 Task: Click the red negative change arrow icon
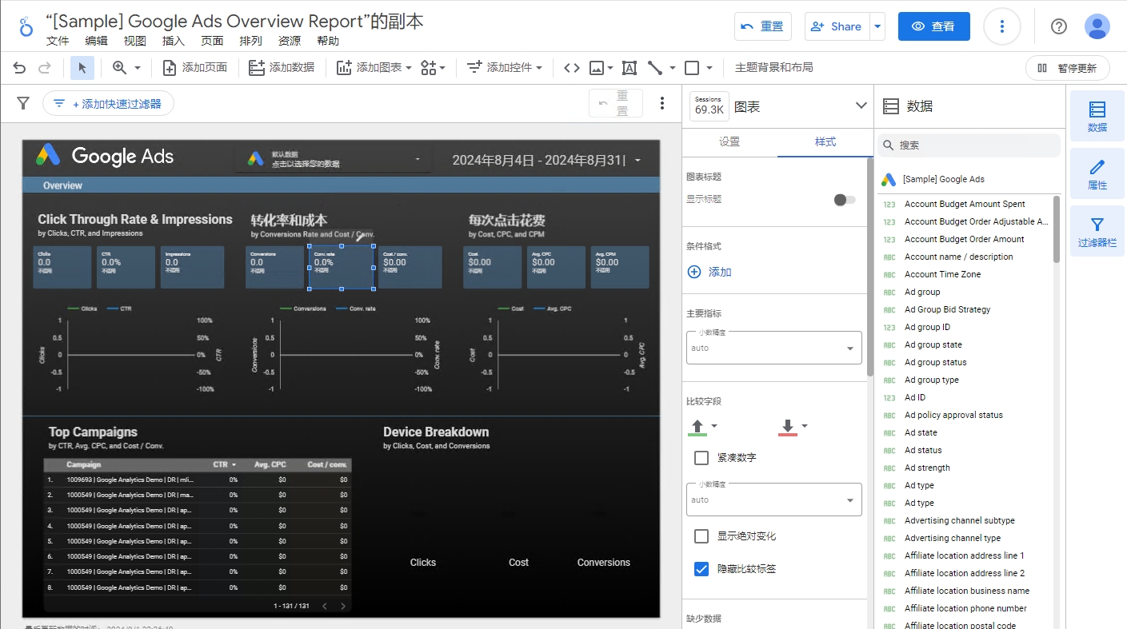787,428
